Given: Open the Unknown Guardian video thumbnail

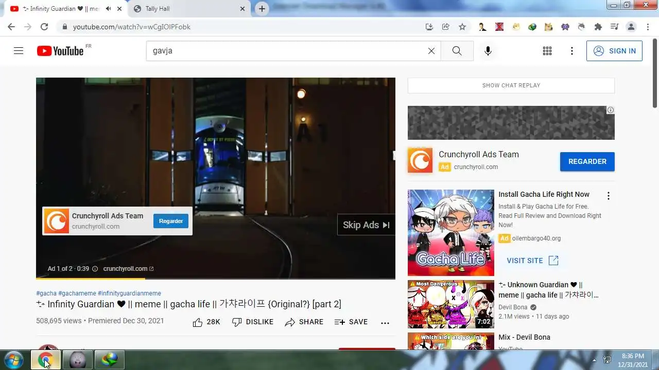Looking at the screenshot, I should pyautogui.click(x=451, y=304).
